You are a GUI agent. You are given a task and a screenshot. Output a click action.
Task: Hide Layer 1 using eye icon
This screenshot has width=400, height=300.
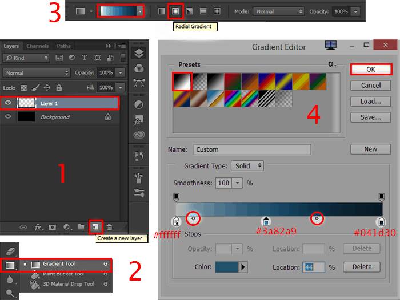click(8, 103)
